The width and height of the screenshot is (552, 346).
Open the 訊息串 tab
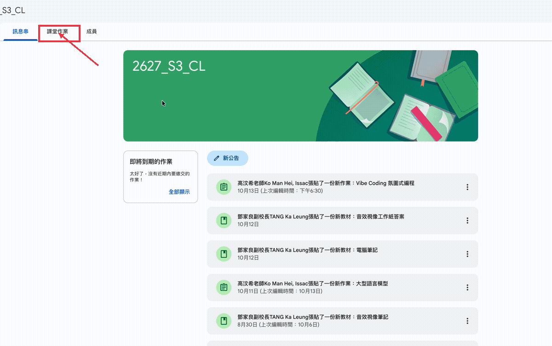(x=20, y=32)
